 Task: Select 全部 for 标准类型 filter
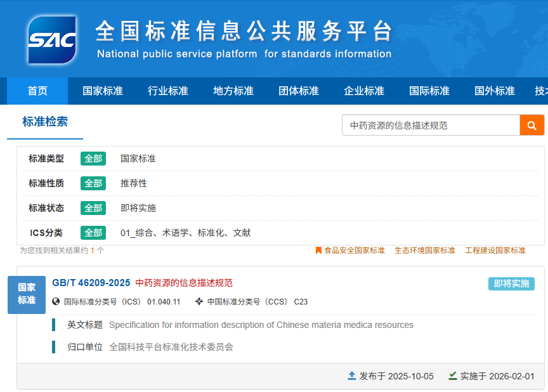click(x=93, y=159)
